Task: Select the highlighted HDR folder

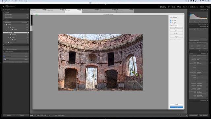Action: [16, 33]
